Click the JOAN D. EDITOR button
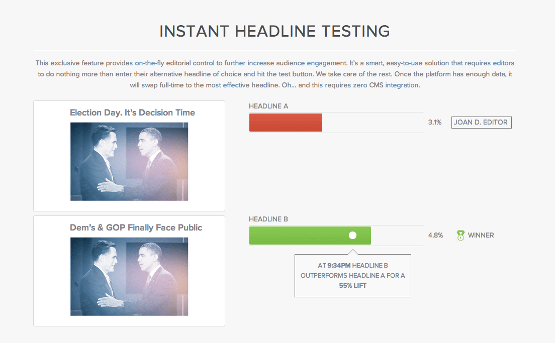555x343 pixels. [481, 123]
